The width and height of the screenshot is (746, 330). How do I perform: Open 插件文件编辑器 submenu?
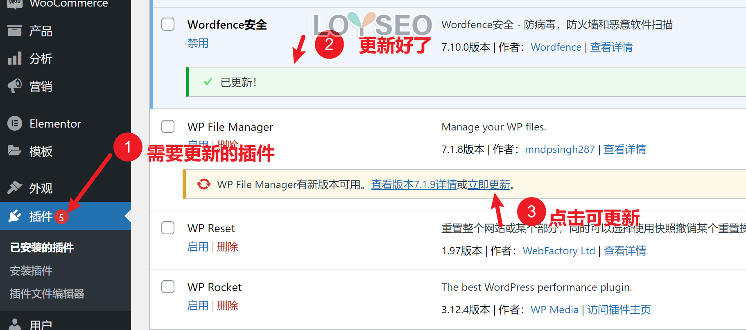tap(47, 294)
